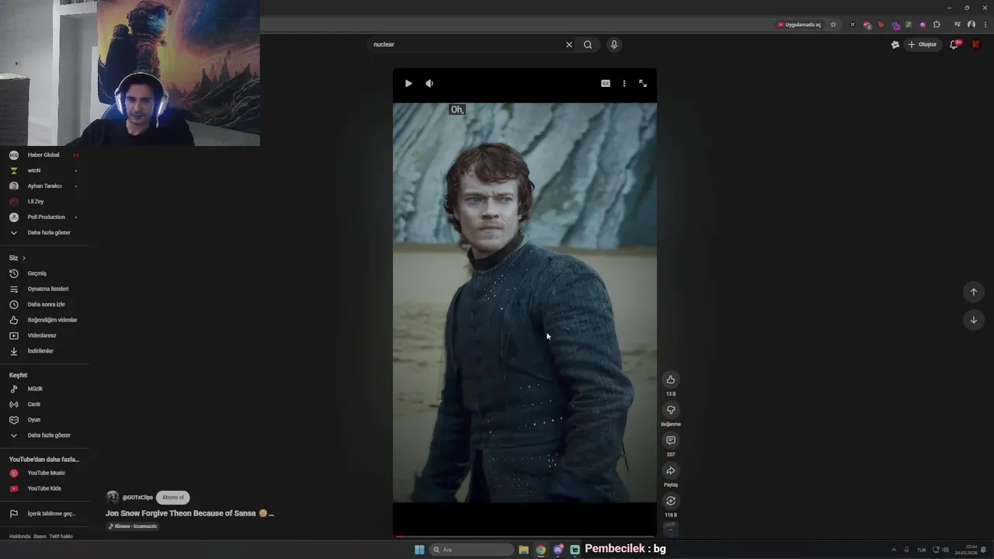This screenshot has width=994, height=559.
Task: Open Chrome media control icon
Action: pos(958,24)
